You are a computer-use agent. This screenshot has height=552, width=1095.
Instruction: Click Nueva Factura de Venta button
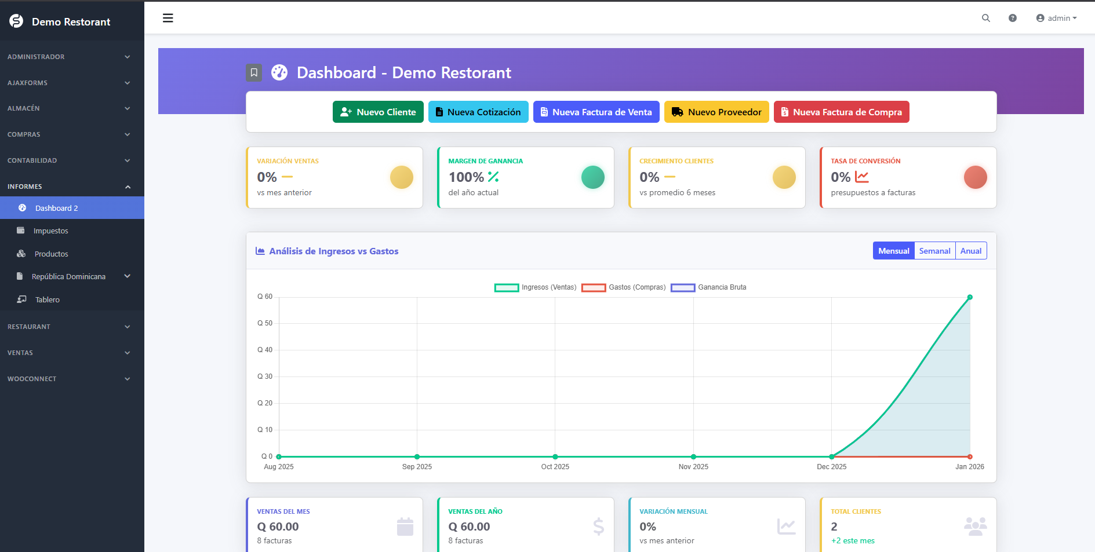click(x=596, y=112)
